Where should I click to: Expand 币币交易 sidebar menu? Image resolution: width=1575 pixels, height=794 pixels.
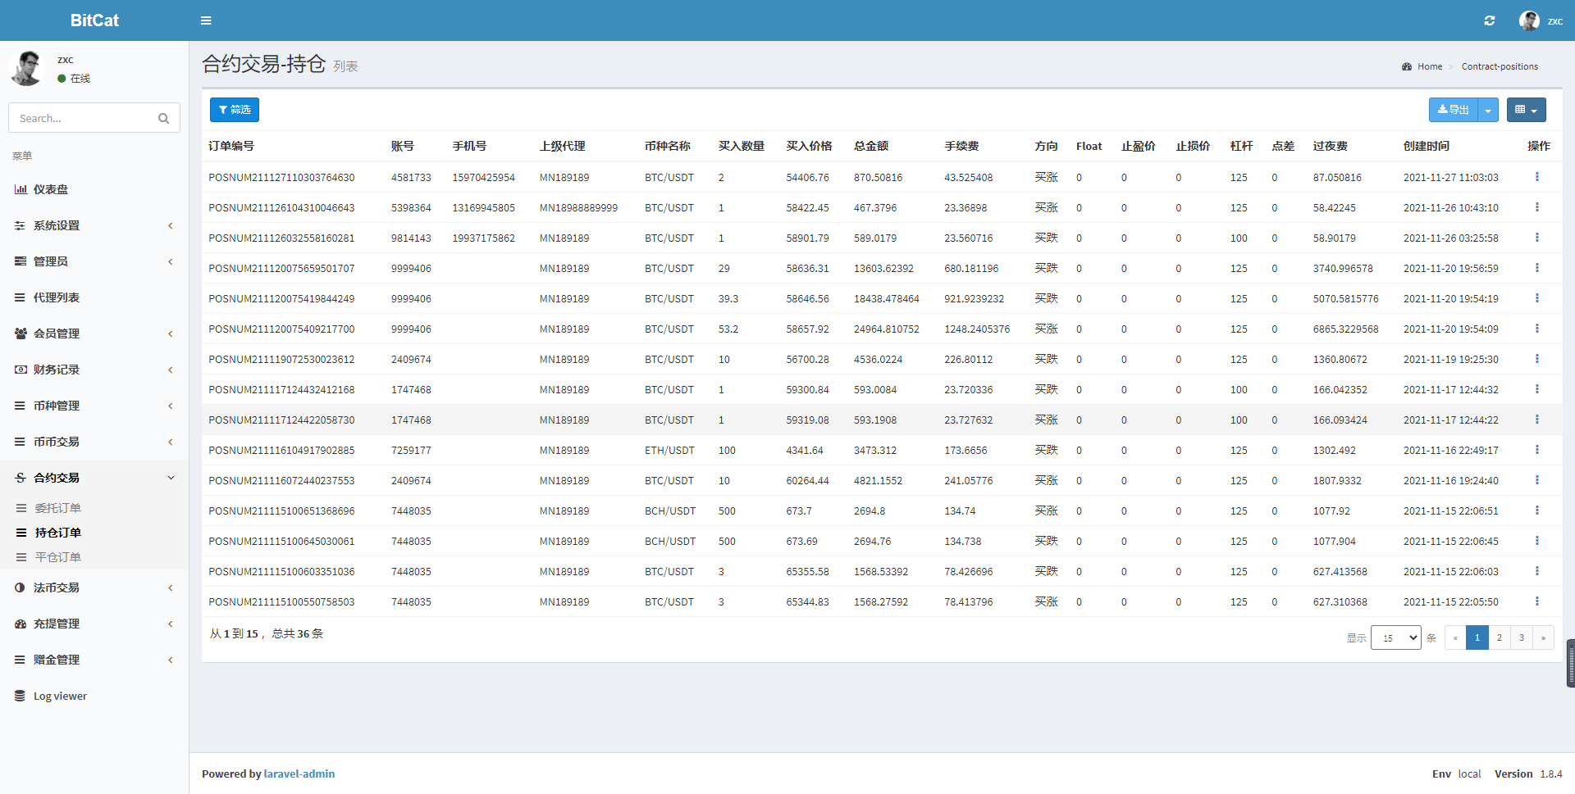coord(94,442)
